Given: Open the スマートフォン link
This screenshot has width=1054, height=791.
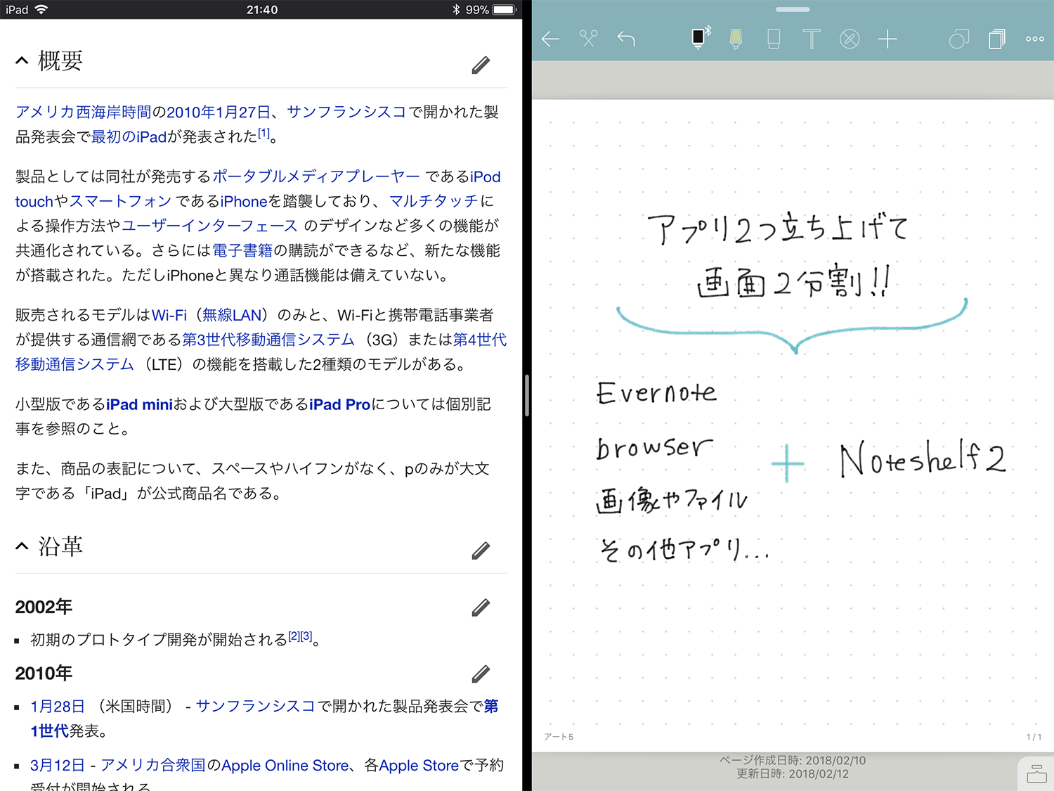Looking at the screenshot, I should tap(120, 201).
